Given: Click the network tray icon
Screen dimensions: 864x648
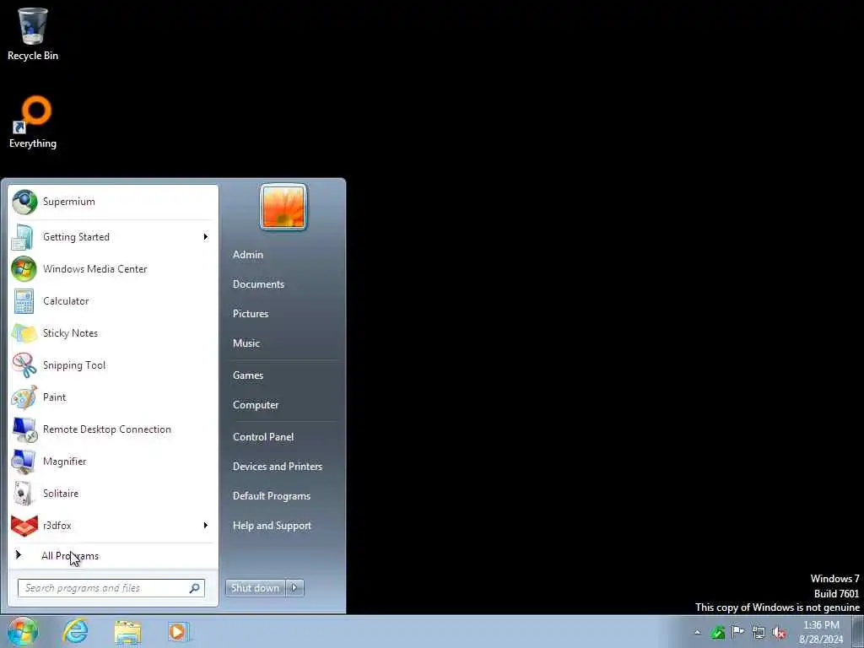Looking at the screenshot, I should pyautogui.click(x=759, y=632).
